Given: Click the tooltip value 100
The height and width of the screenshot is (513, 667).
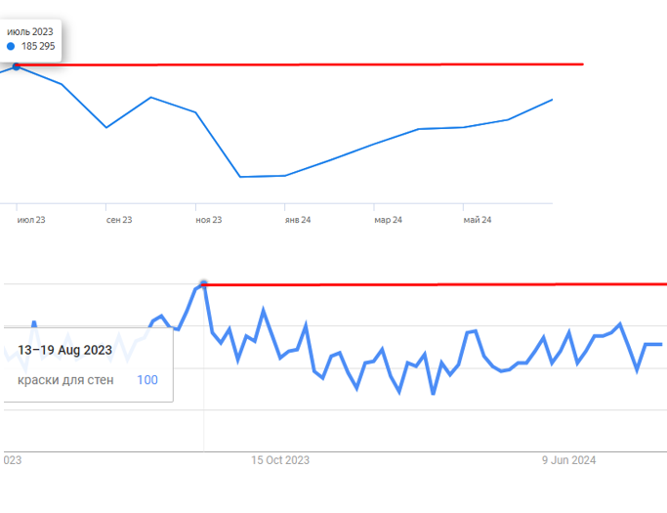Looking at the screenshot, I should point(147,380).
